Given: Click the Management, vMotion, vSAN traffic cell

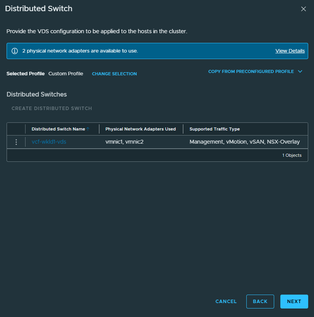Looking at the screenshot, I should [x=244, y=142].
